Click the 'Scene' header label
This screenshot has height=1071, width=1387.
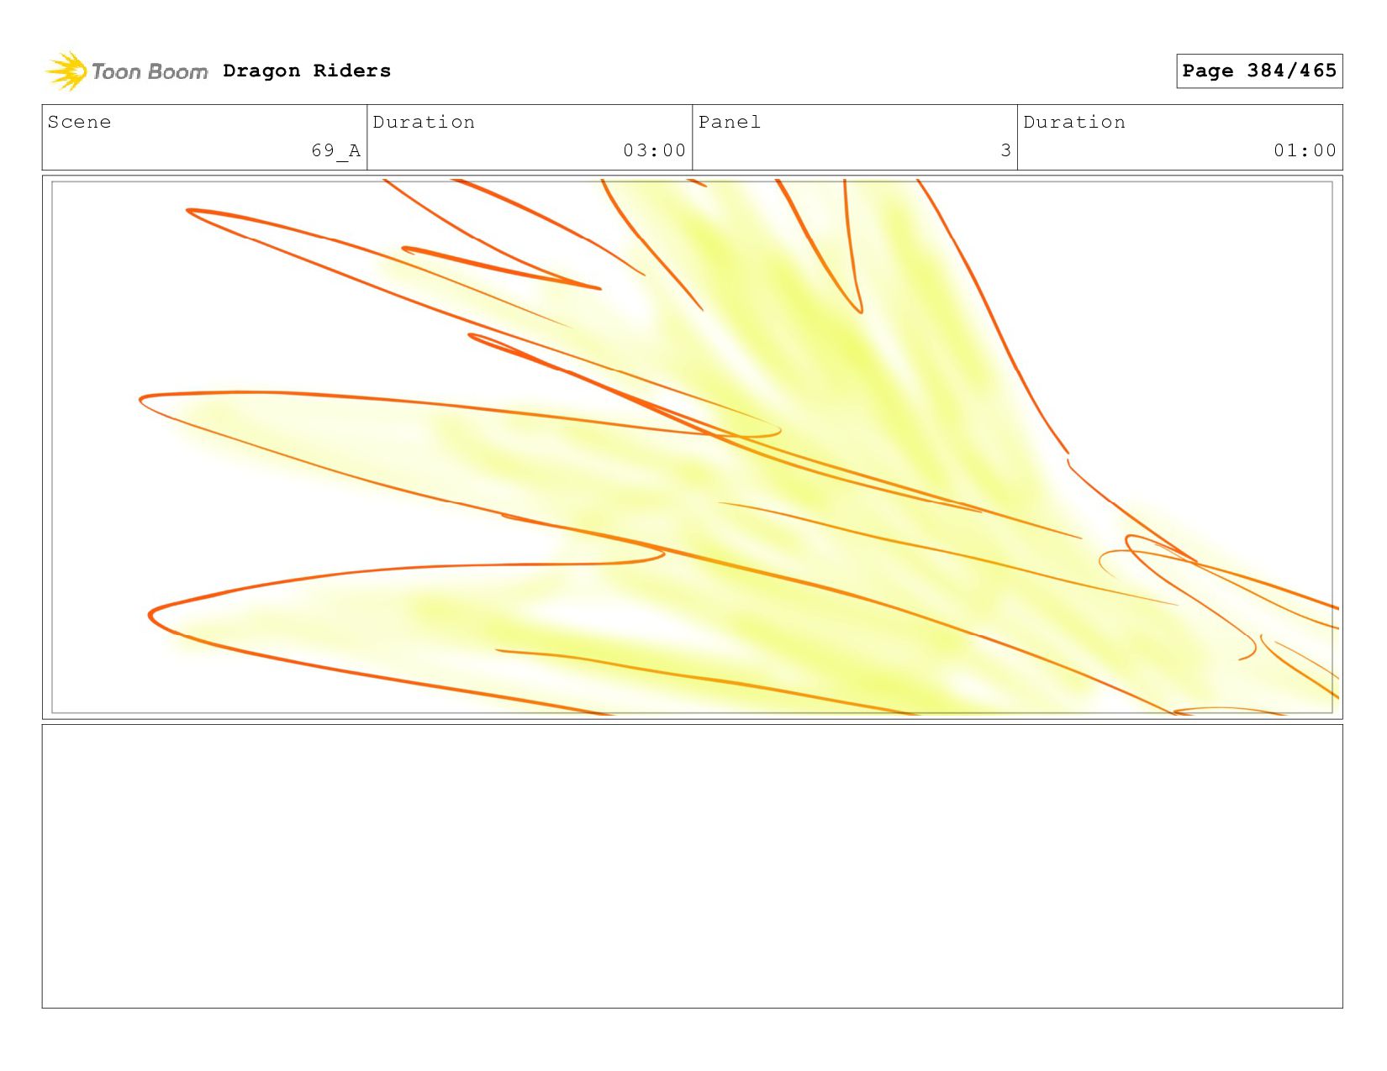(x=79, y=122)
